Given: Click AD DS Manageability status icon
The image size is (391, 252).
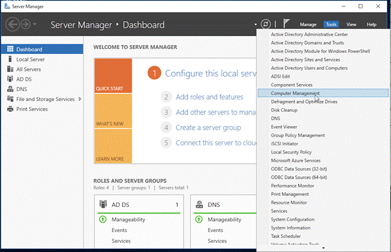Looking at the screenshot, I should 103,219.
